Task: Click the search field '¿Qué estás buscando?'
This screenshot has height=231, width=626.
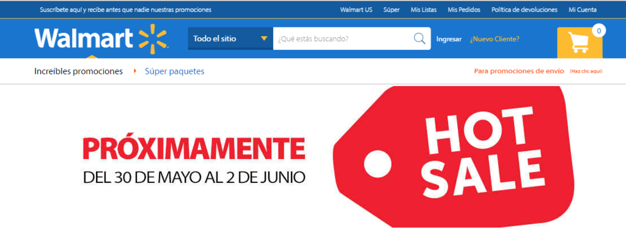Action: [352, 38]
